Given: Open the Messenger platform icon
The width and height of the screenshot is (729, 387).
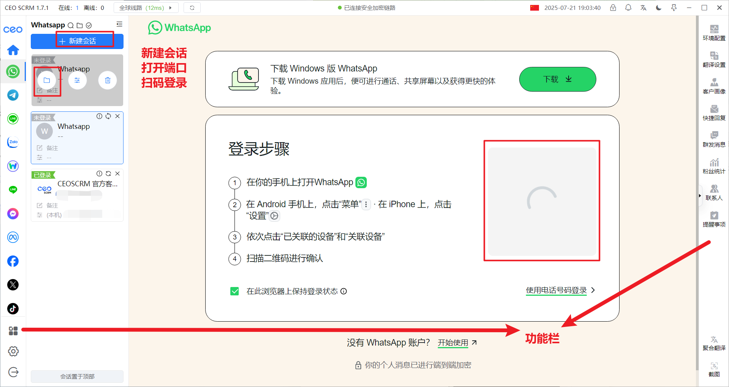Looking at the screenshot, I should (x=13, y=214).
